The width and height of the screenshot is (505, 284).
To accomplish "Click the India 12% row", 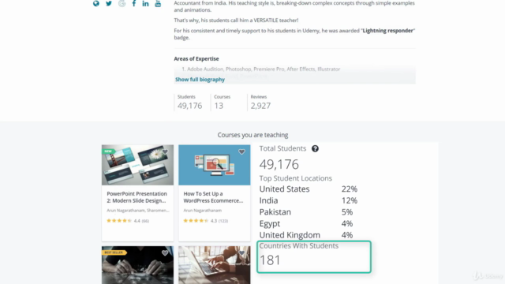I will click(309, 200).
